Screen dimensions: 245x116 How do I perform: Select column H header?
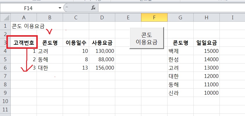(206, 18)
